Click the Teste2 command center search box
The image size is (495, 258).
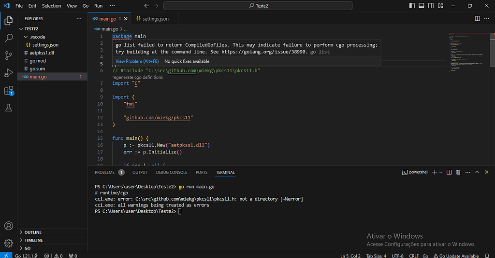(x=258, y=6)
